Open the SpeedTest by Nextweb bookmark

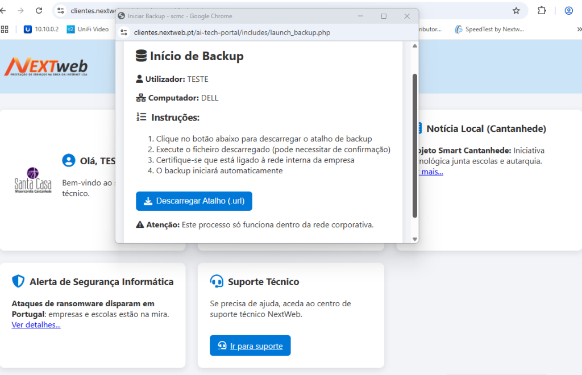coord(489,29)
